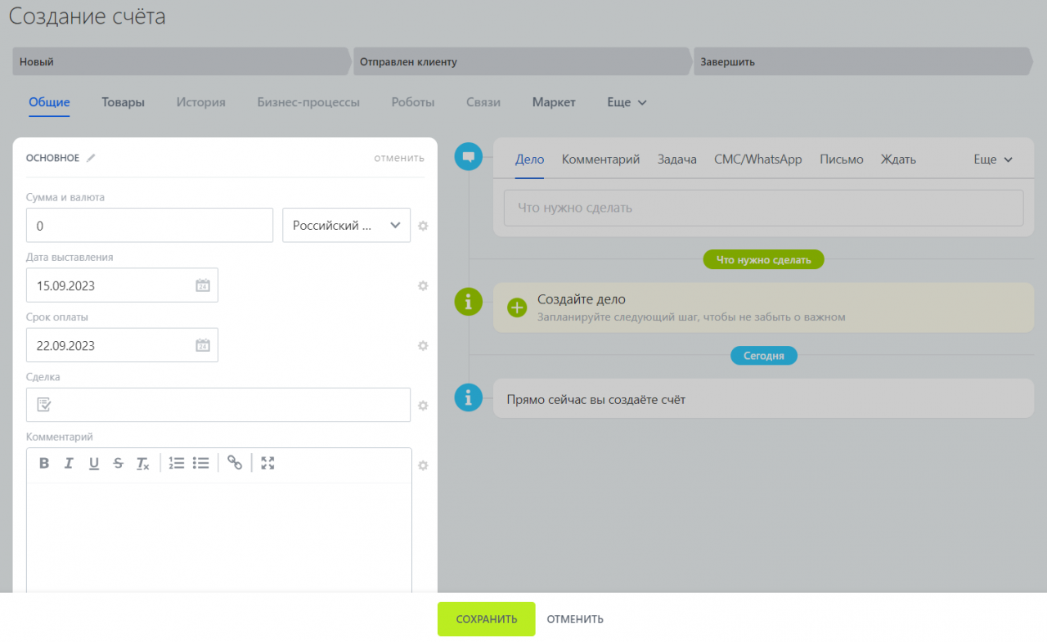Click the Создайте дело card
The width and height of the screenshot is (1047, 642).
click(763, 308)
